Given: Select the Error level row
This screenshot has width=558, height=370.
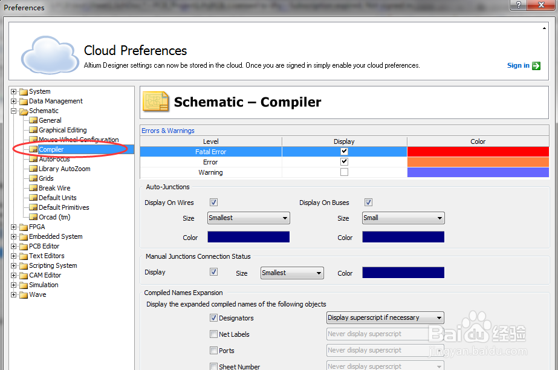Looking at the screenshot, I should (x=210, y=162).
